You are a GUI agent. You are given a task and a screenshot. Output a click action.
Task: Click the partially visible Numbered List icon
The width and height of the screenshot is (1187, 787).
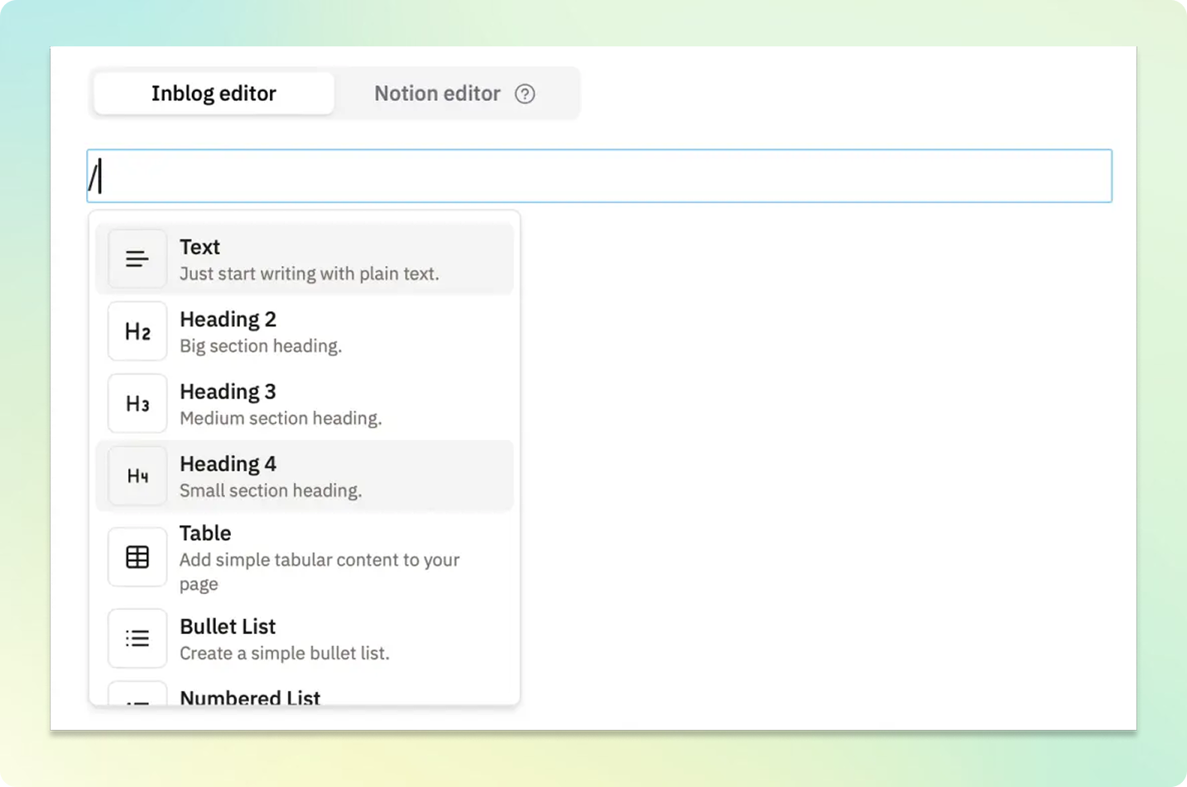pos(137,698)
